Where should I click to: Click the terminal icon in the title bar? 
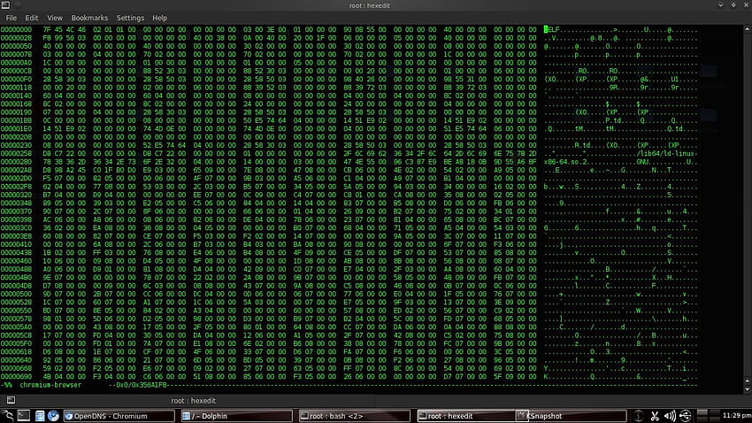6,5
